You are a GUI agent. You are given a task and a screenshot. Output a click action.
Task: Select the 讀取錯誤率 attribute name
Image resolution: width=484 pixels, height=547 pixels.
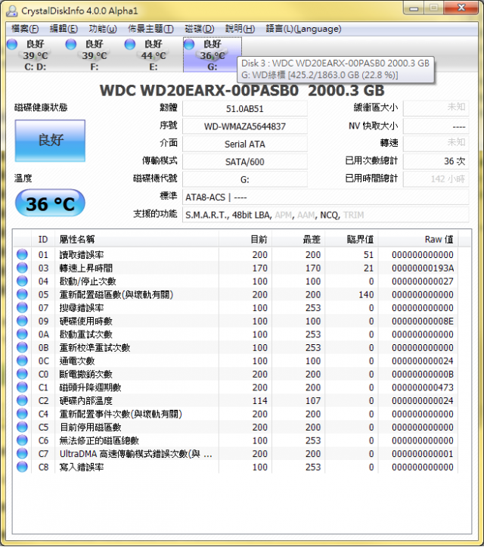coord(82,255)
